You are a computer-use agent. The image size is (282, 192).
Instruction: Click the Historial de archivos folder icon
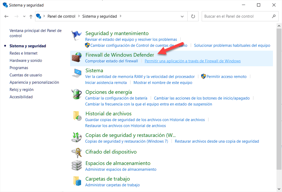(77, 116)
